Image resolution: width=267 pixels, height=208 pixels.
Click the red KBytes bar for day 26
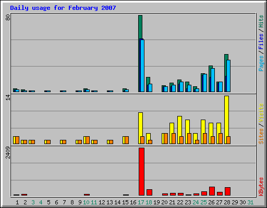[x=212, y=191]
